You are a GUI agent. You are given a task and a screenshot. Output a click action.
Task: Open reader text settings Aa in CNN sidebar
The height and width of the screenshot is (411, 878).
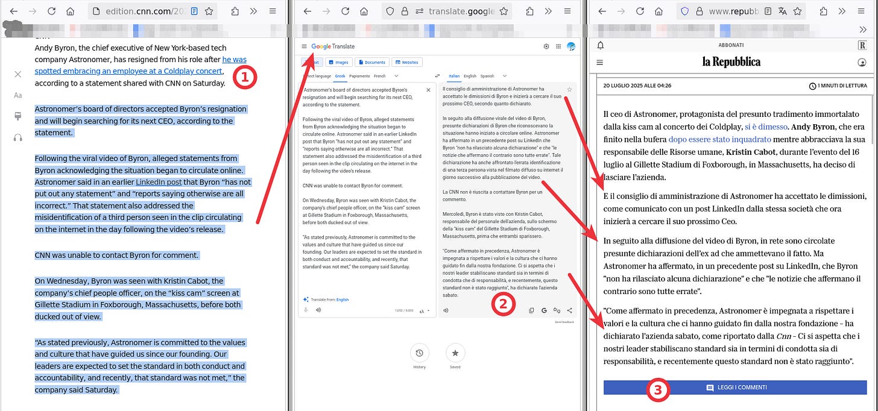[x=18, y=95]
